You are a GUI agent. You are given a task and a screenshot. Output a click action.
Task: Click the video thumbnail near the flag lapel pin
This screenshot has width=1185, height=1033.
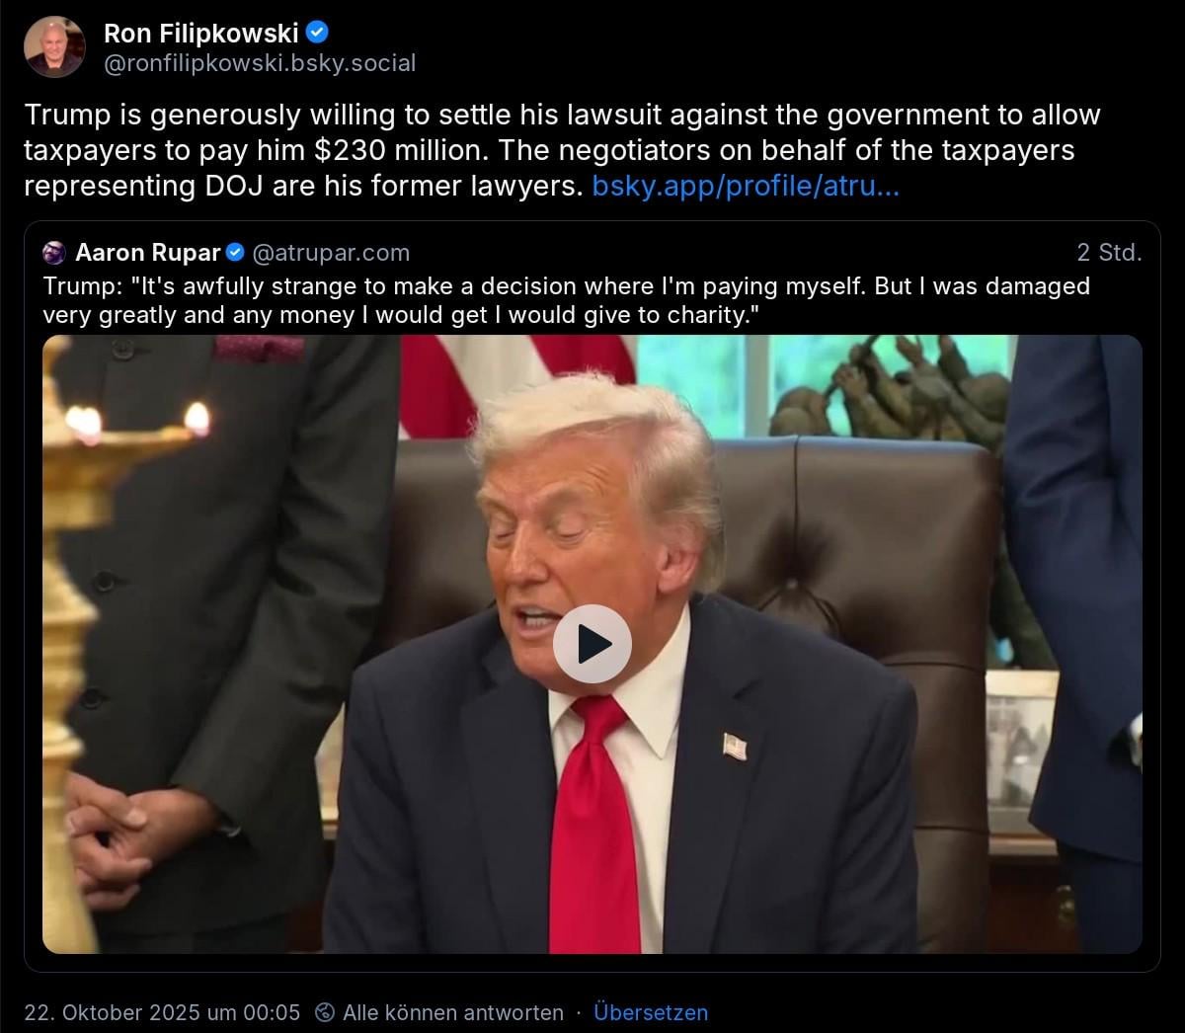(x=734, y=747)
